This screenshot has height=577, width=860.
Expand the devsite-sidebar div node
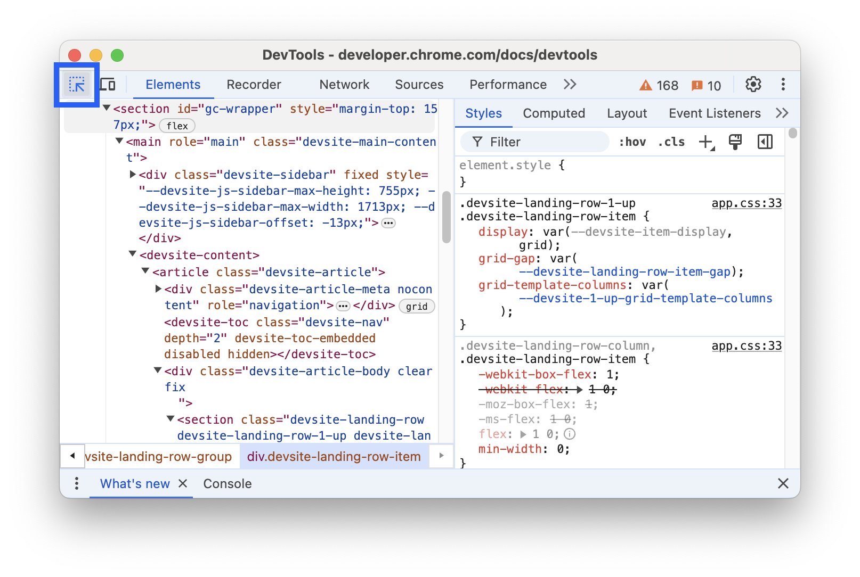pos(132,174)
